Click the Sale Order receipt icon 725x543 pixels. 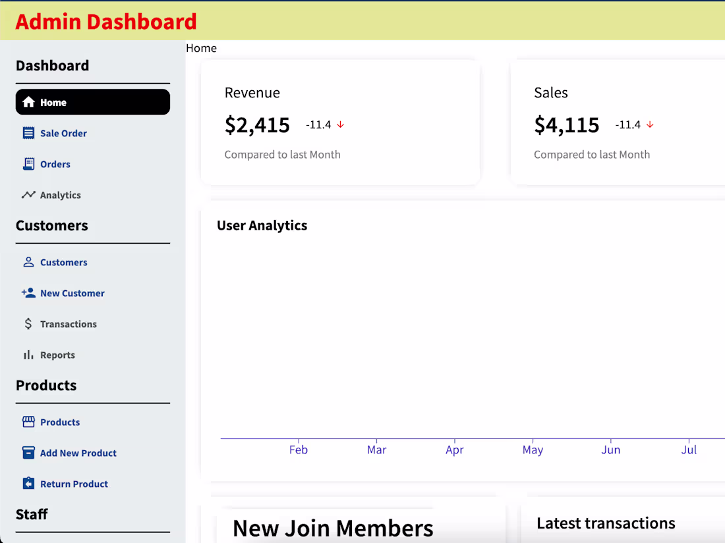coord(28,133)
